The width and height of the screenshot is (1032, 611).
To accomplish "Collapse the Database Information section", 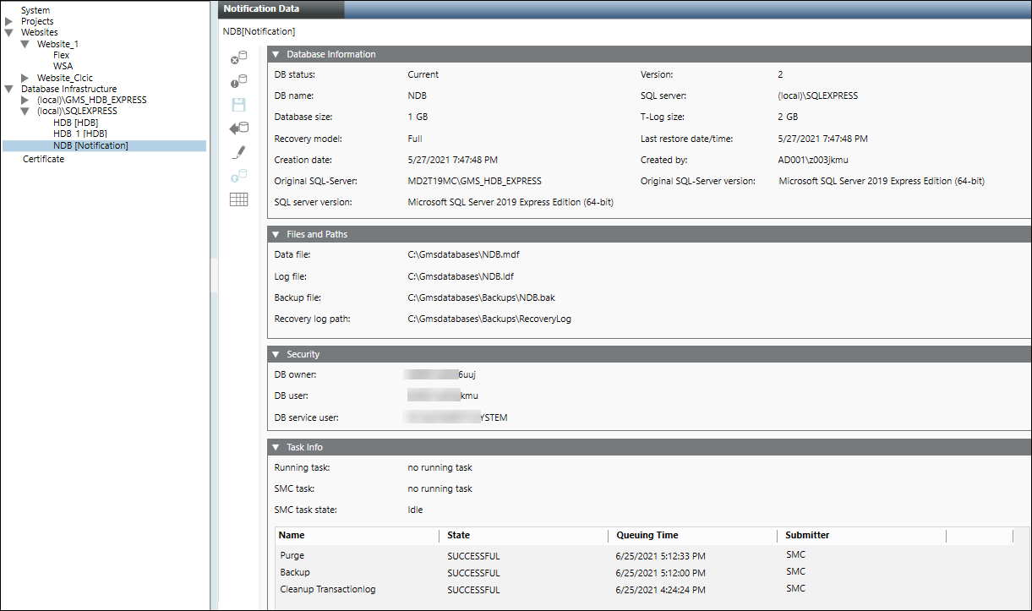I will 276,54.
